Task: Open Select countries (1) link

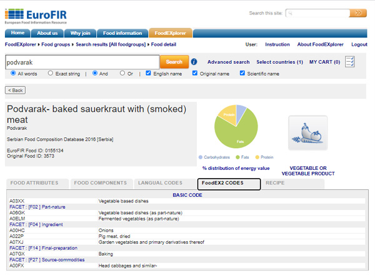Action: click(x=279, y=62)
